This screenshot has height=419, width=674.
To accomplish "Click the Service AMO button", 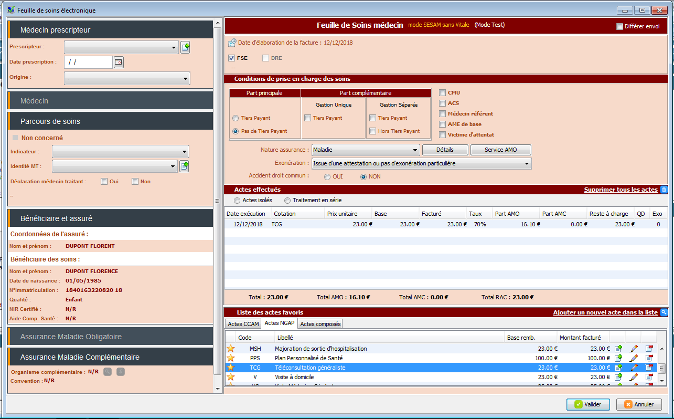I will (x=500, y=150).
